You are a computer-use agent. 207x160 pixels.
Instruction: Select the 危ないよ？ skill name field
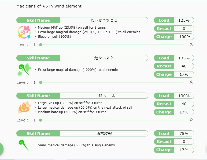click(104, 58)
